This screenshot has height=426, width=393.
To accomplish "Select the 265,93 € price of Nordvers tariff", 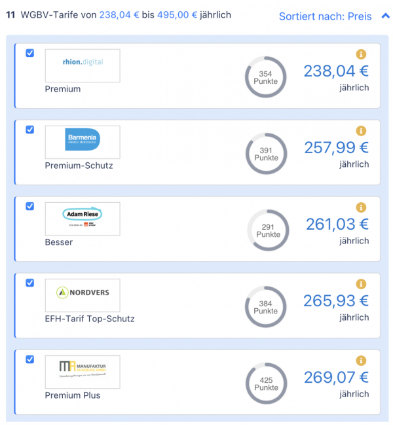I will tap(336, 301).
